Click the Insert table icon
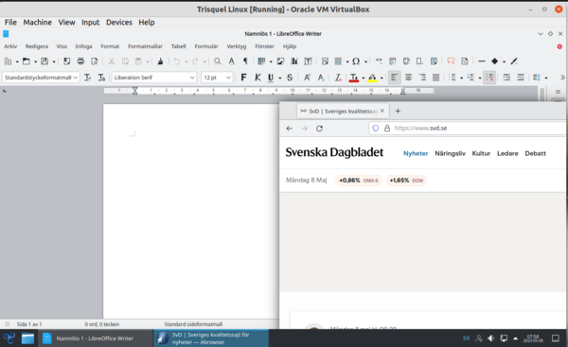Image resolution: width=568 pixels, height=347 pixels. [x=261, y=61]
